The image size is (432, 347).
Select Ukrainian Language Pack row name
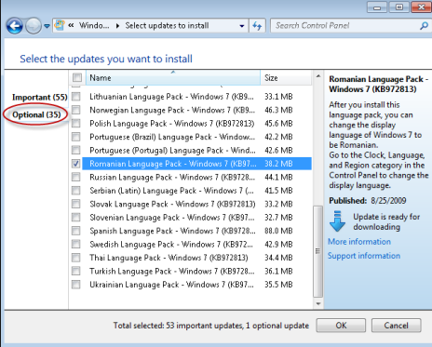[171, 285]
